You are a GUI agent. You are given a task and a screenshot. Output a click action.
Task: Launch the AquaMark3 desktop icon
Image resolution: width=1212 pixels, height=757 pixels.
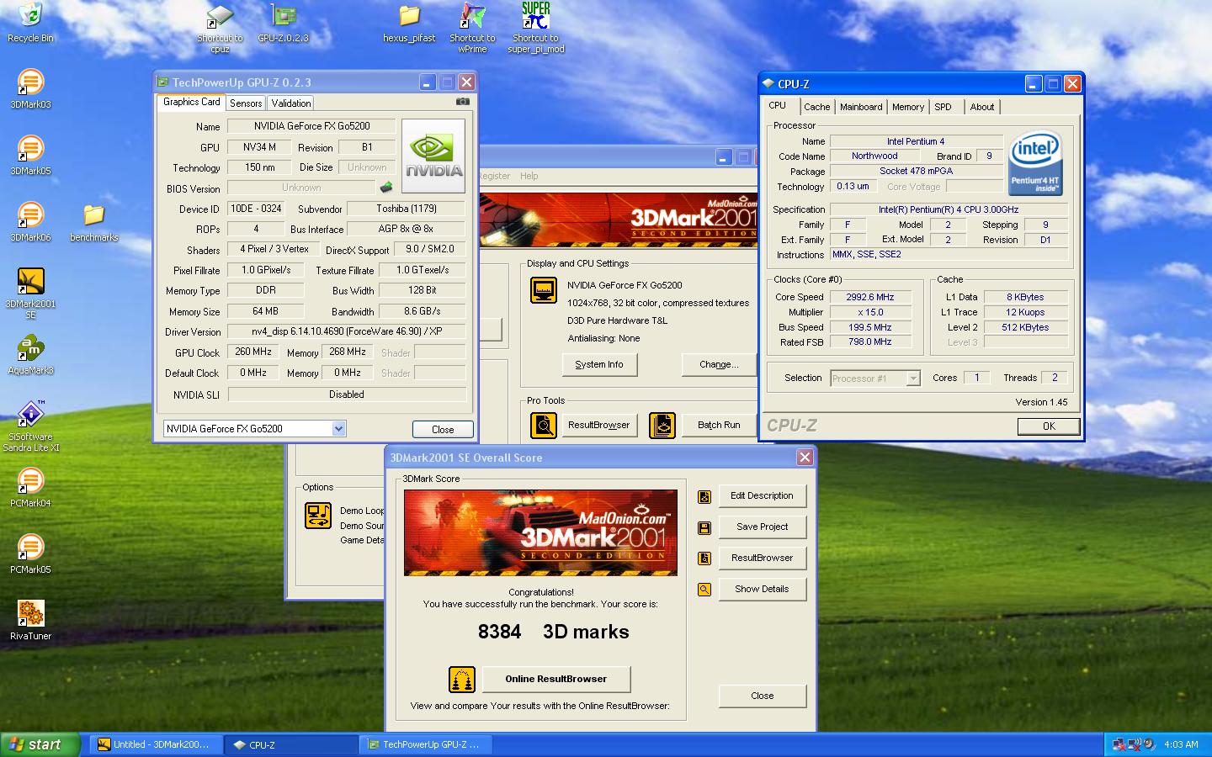pos(30,354)
